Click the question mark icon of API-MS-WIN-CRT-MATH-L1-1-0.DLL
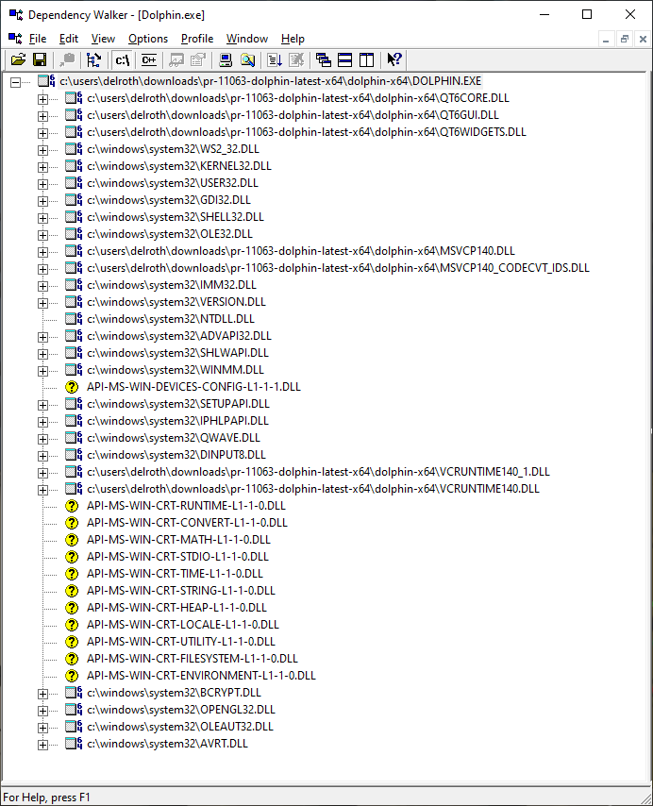653x806 pixels. click(x=72, y=539)
